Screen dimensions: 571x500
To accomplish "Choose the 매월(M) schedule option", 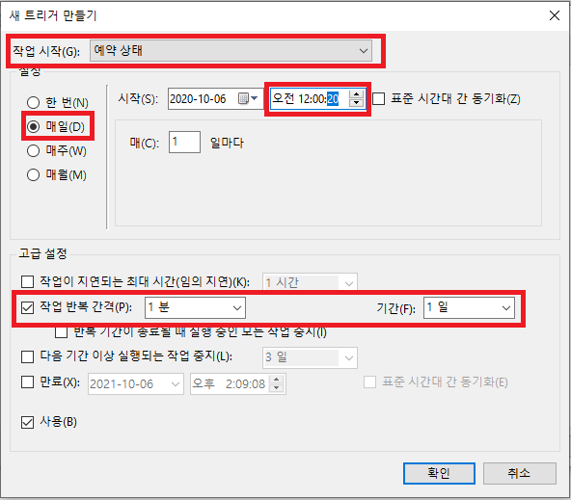I will tap(33, 175).
